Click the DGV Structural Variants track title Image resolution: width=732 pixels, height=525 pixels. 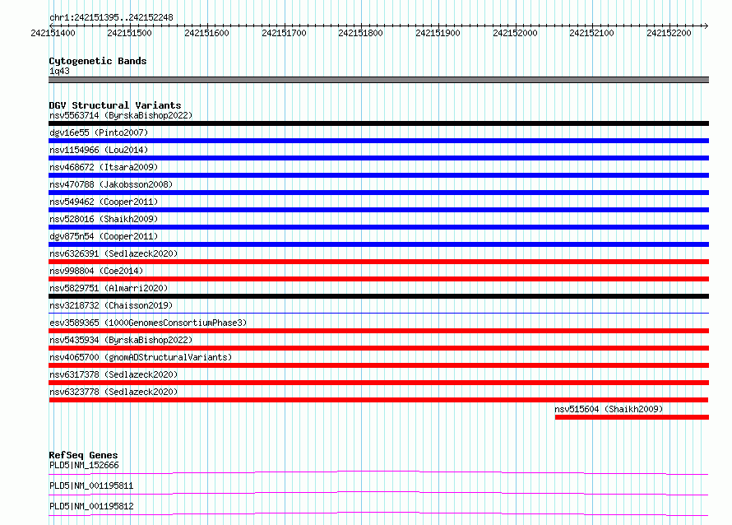(115, 105)
